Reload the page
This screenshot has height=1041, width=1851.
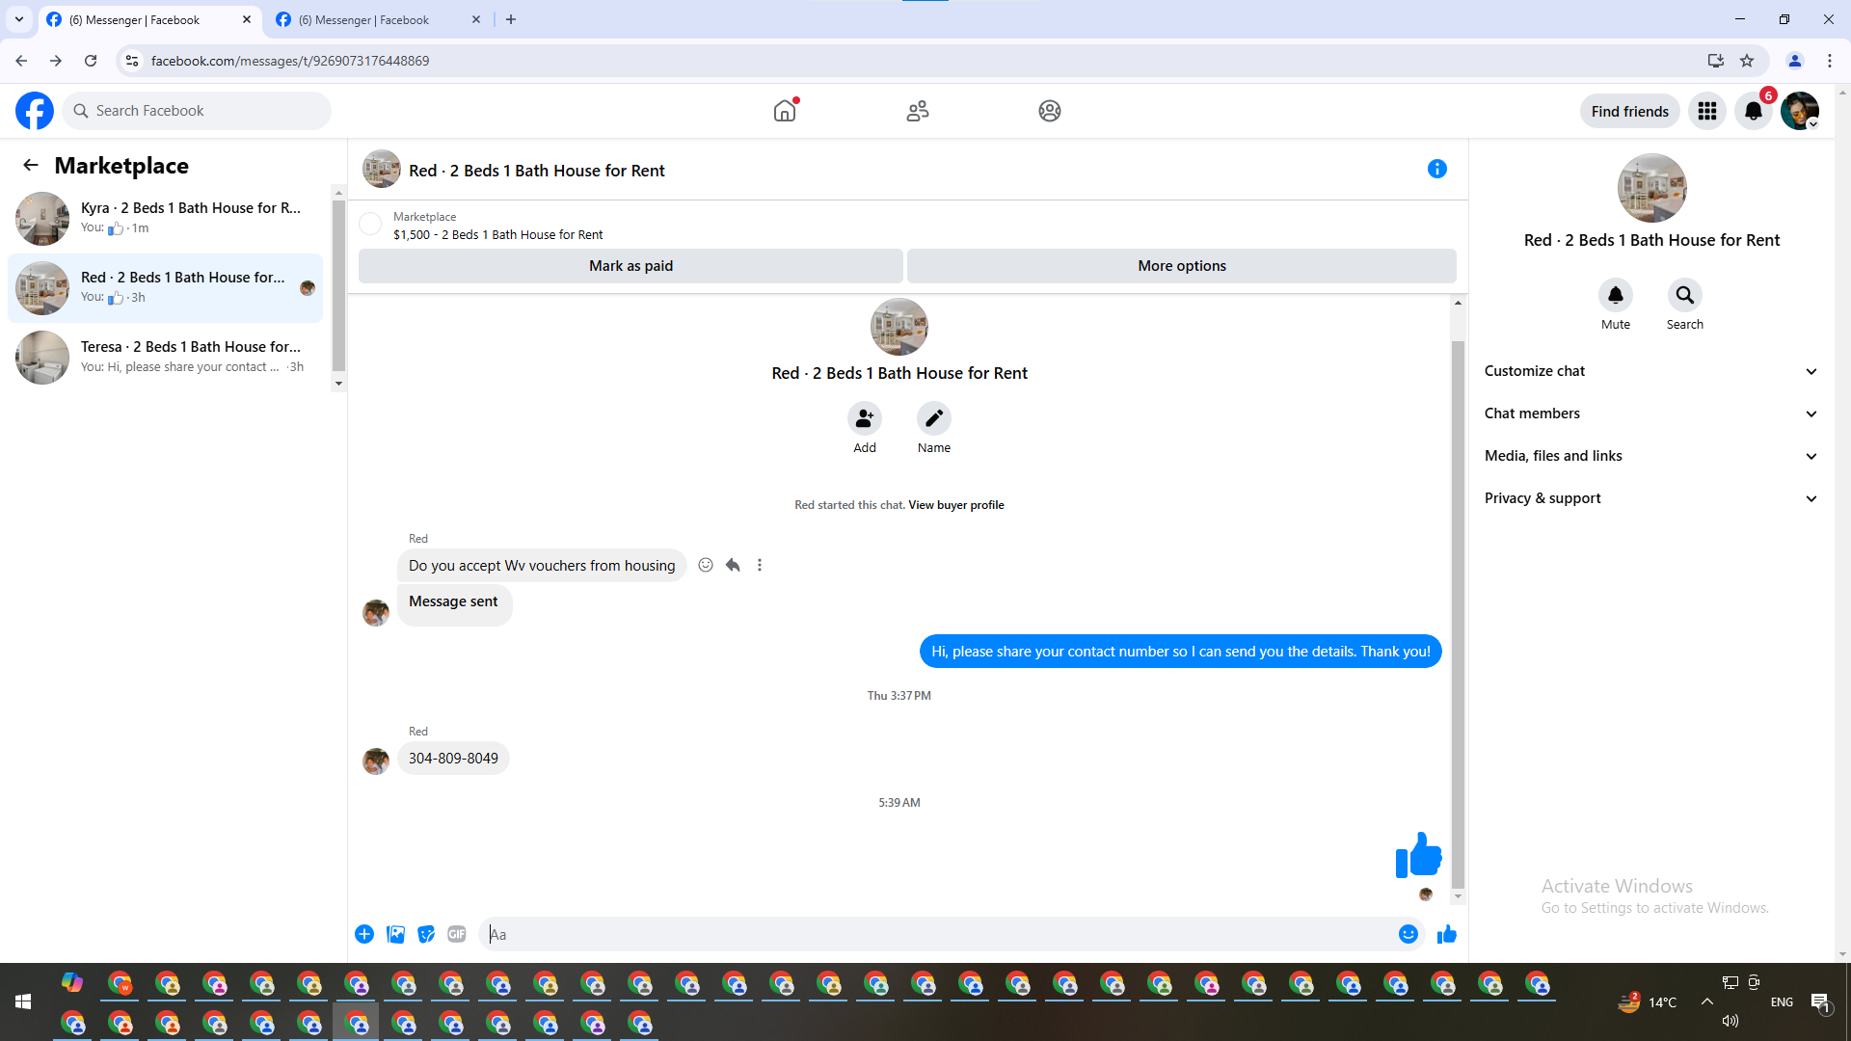[91, 61]
